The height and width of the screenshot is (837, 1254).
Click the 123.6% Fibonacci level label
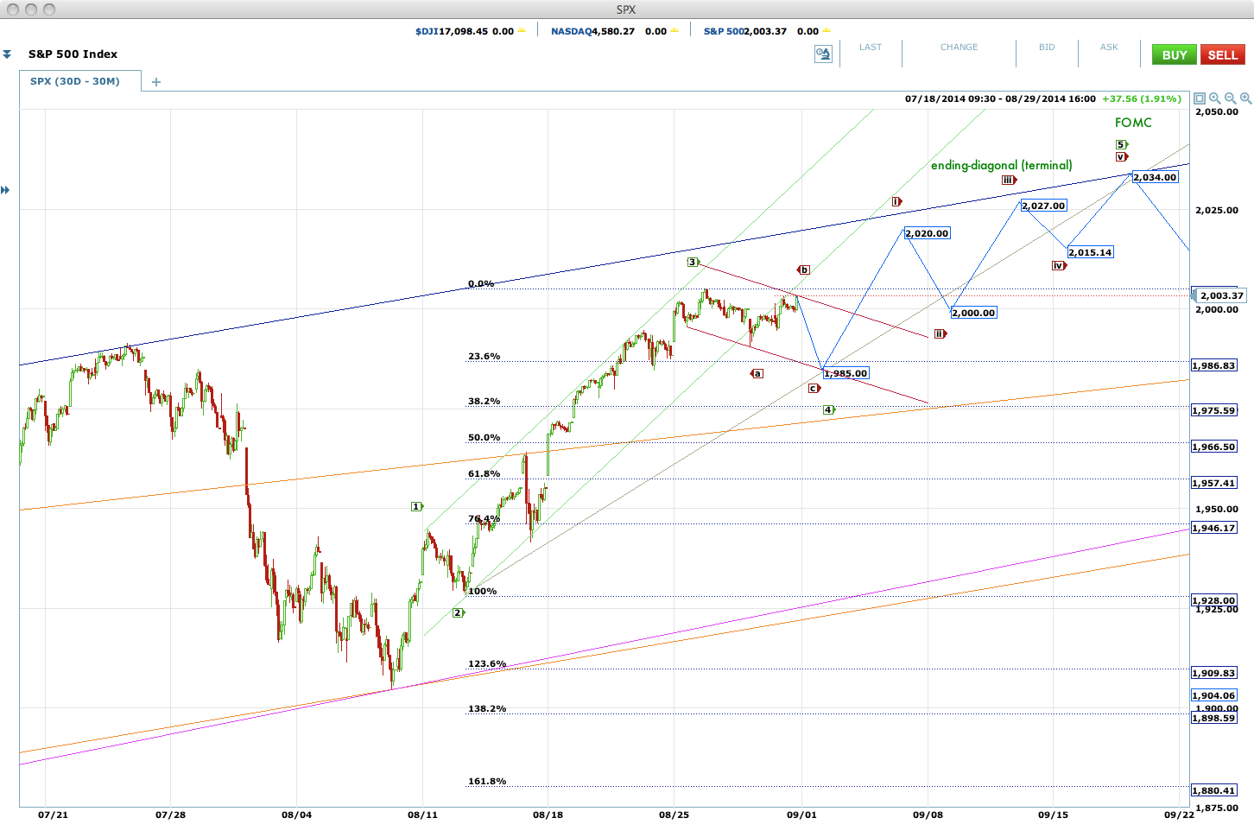[487, 663]
